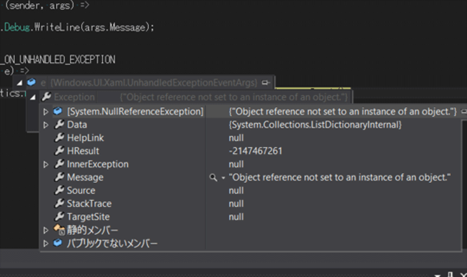Screen dimensions: 467x277
Task: Expand the Data property row
Action: pos(46,125)
